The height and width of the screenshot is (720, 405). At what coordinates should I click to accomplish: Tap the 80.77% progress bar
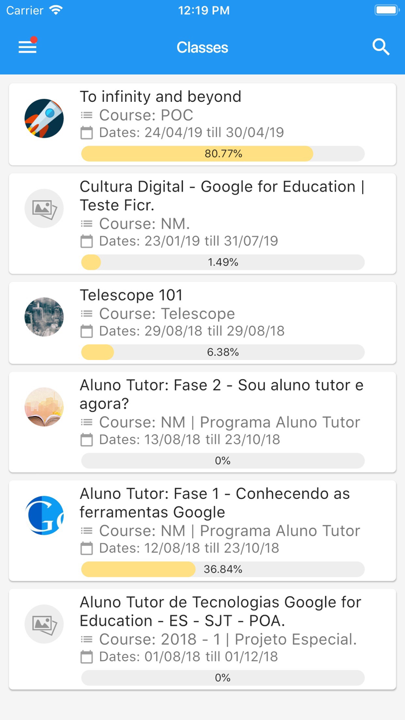coord(223,154)
